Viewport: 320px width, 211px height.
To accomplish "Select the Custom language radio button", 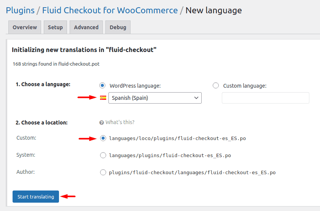I will tap(216, 86).
